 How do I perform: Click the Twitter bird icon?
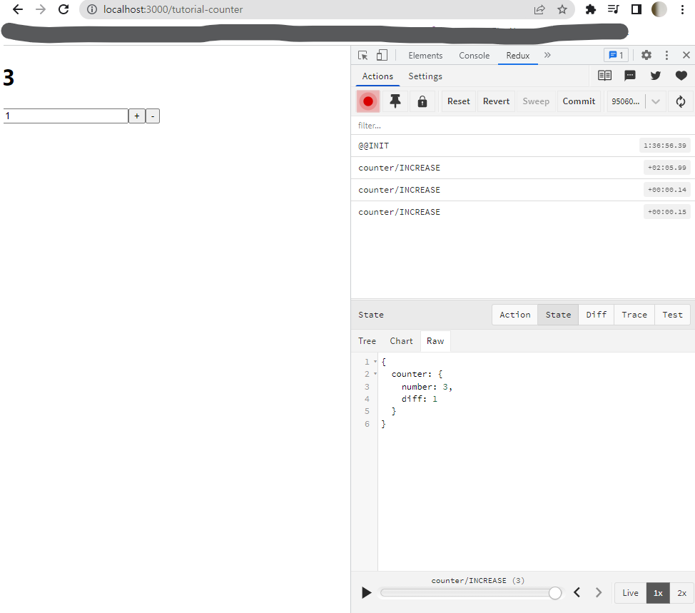point(656,76)
